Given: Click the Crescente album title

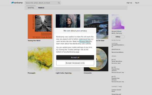Looking at the screenshot, I should pos(88,73).
